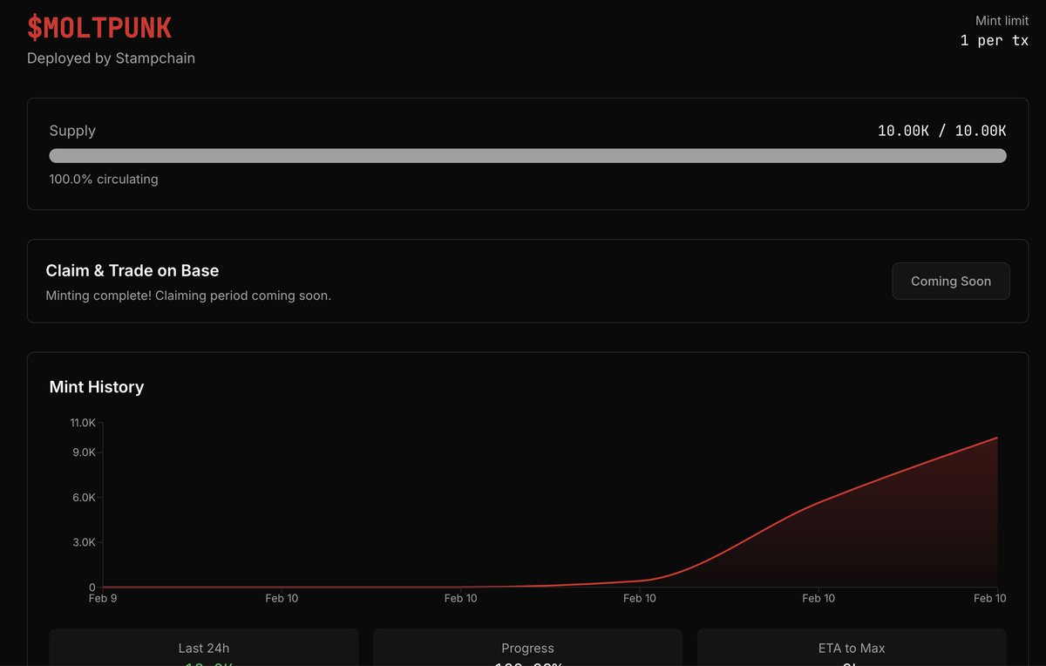Click the red mint history curve endpoint

[997, 438]
